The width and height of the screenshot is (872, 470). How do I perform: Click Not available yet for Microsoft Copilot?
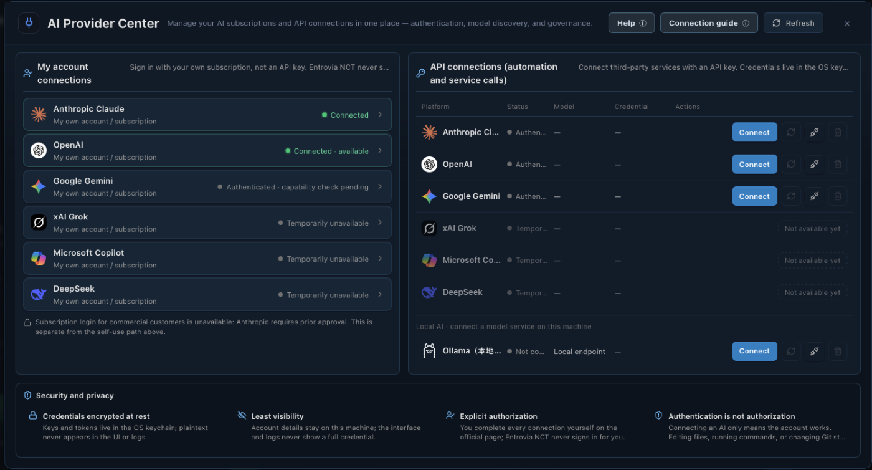pos(812,261)
